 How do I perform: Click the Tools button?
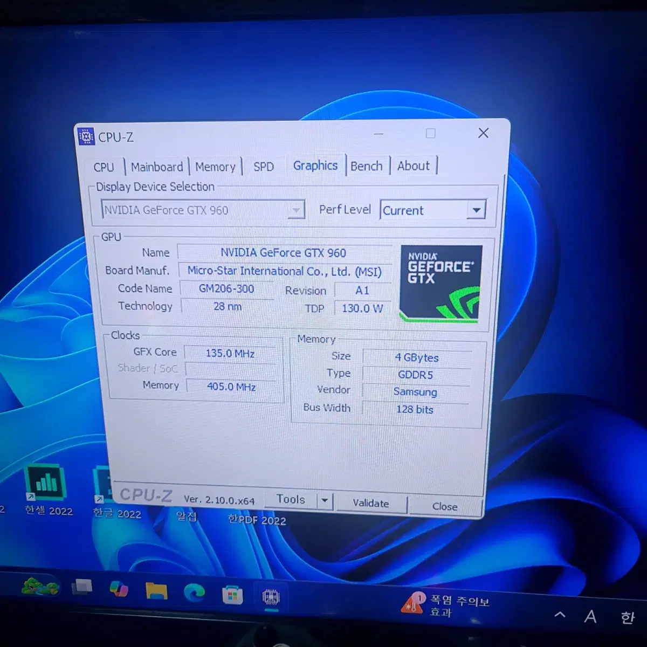click(x=291, y=500)
